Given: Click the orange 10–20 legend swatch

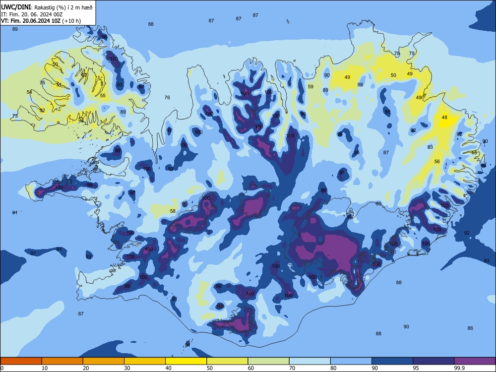Looking at the screenshot, I should pos(62,361).
